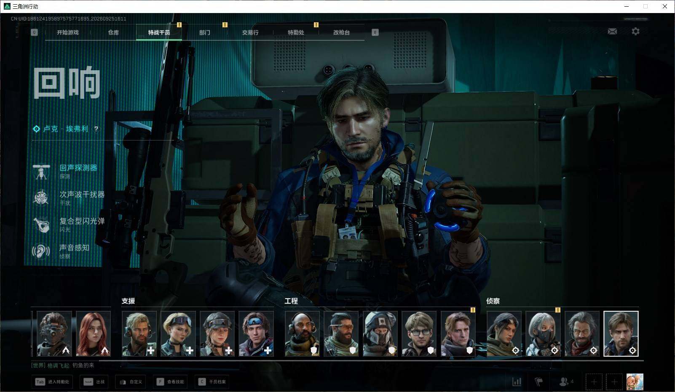The width and height of the screenshot is (675, 392).
Task: Click the CN UID text line
Action: coord(69,19)
